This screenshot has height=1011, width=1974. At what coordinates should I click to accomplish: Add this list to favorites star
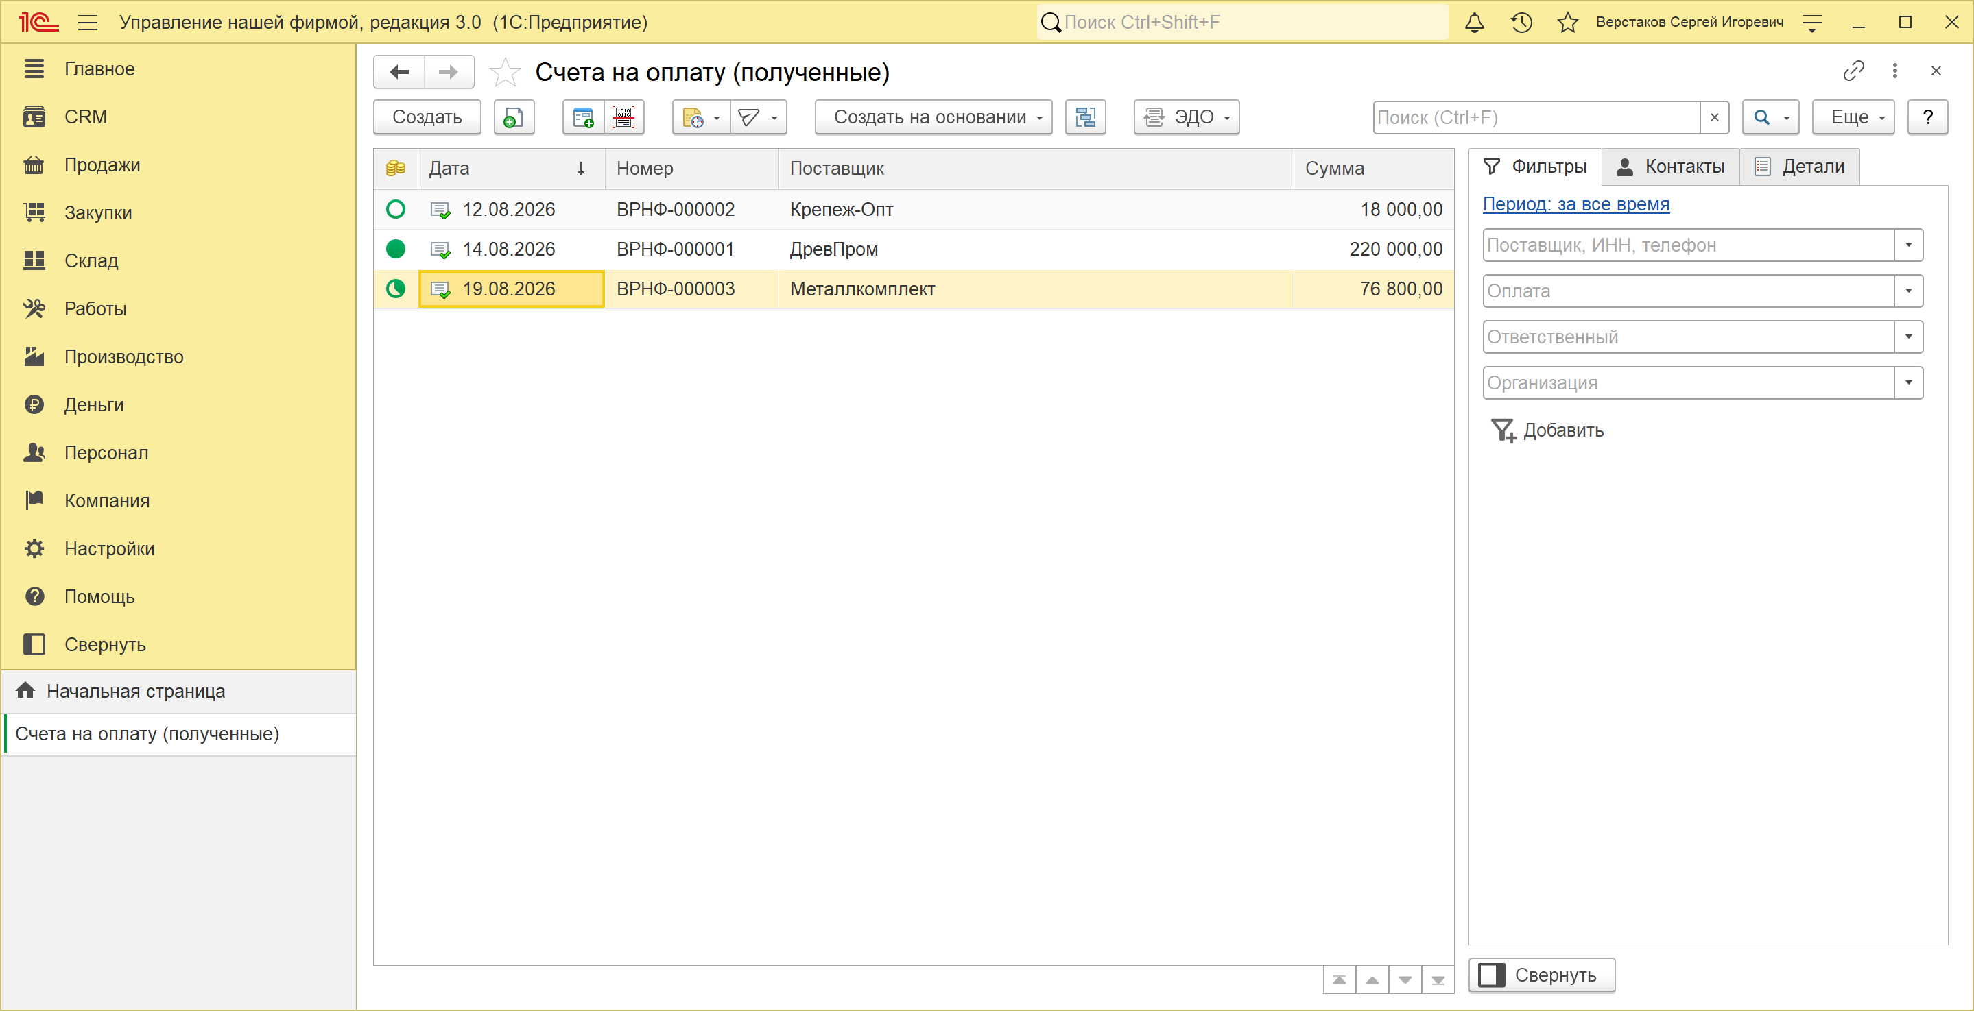tap(505, 72)
